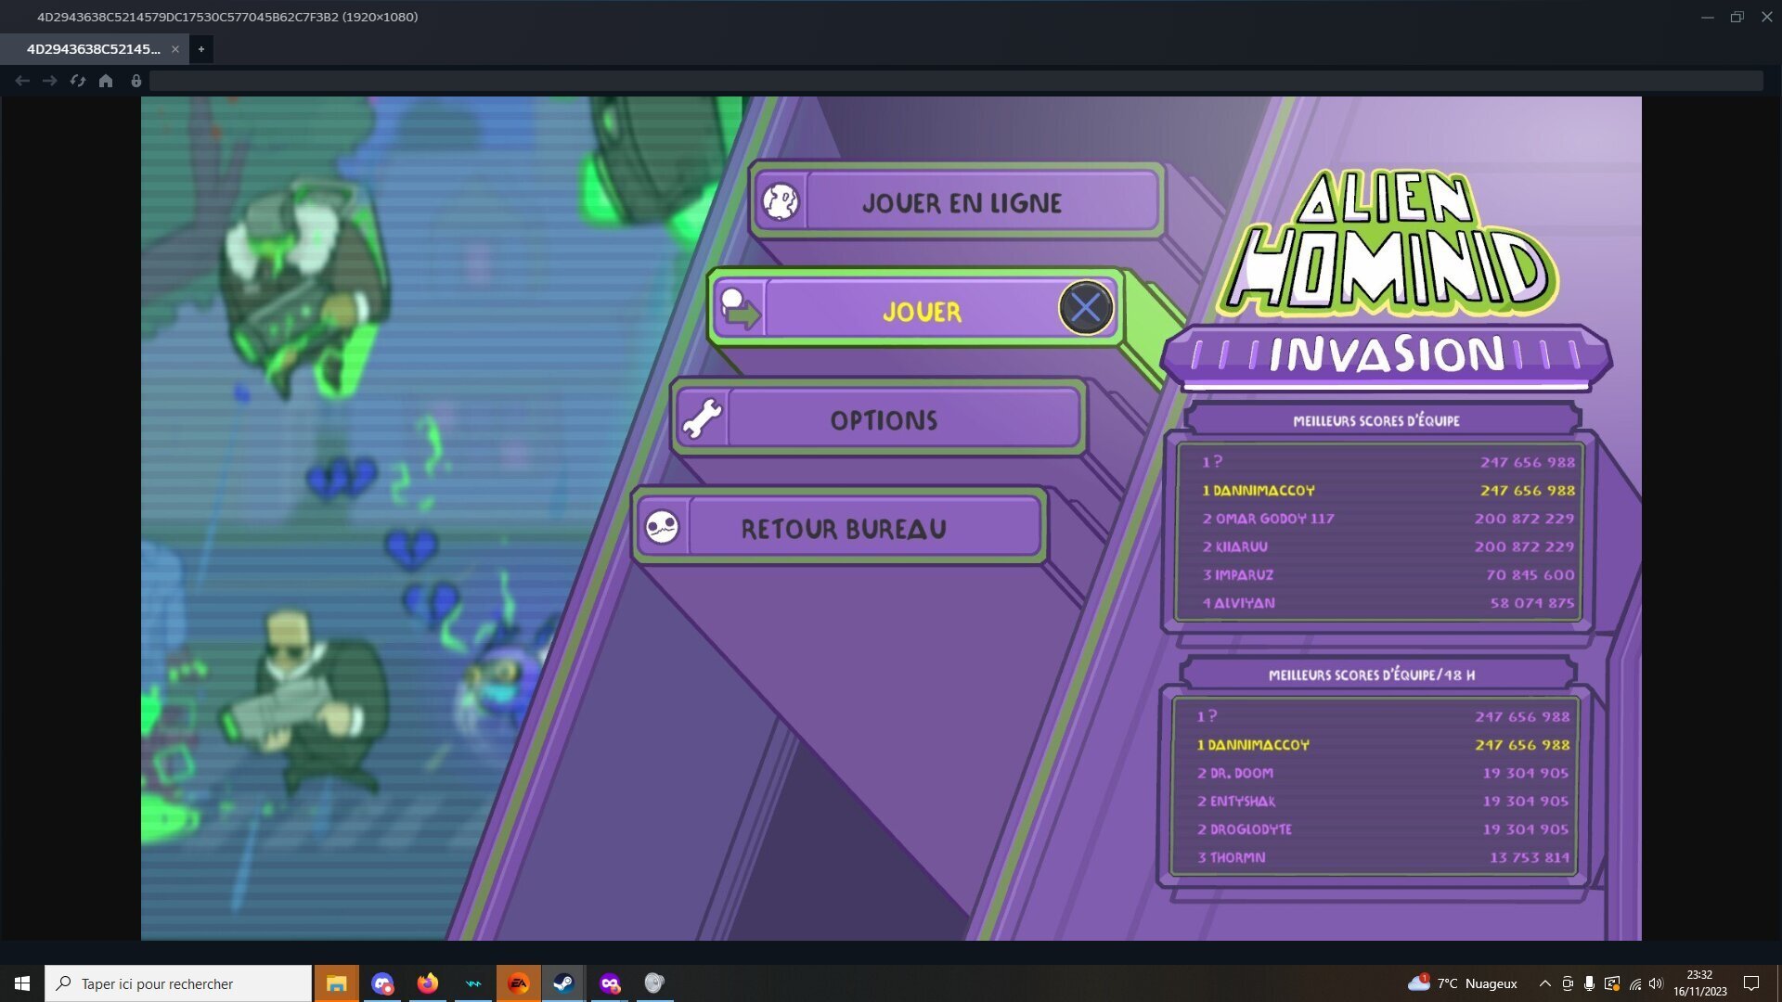
Task: Choose JOUER EN LIGNE menu option
Action: (x=957, y=201)
